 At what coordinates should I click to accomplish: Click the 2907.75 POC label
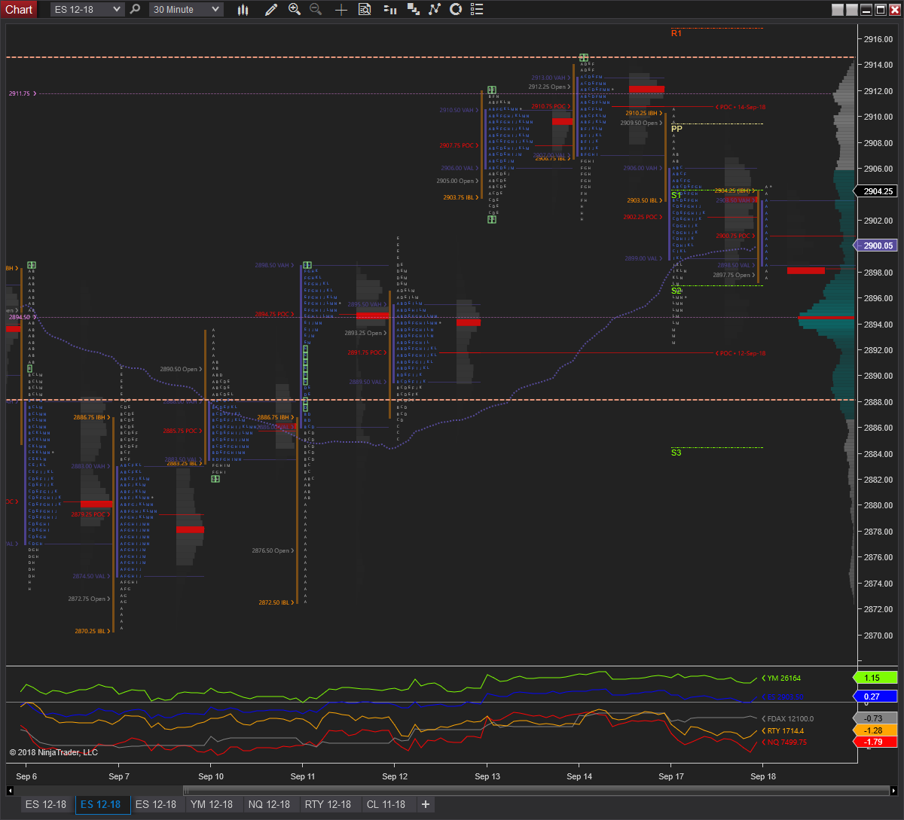coord(460,145)
